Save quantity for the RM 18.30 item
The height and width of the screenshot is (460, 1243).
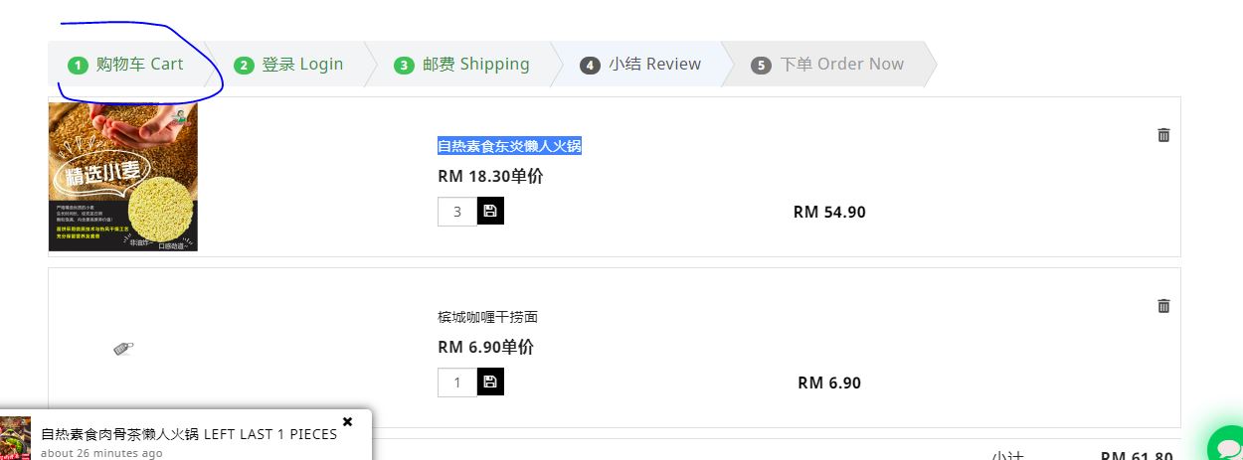[490, 211]
